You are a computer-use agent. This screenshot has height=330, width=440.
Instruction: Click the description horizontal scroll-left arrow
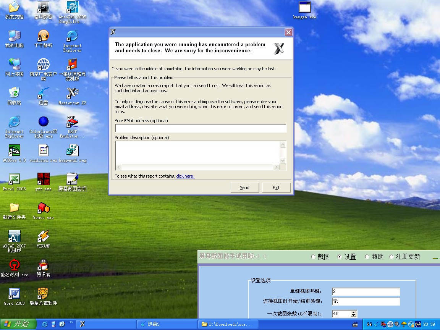(x=119, y=167)
